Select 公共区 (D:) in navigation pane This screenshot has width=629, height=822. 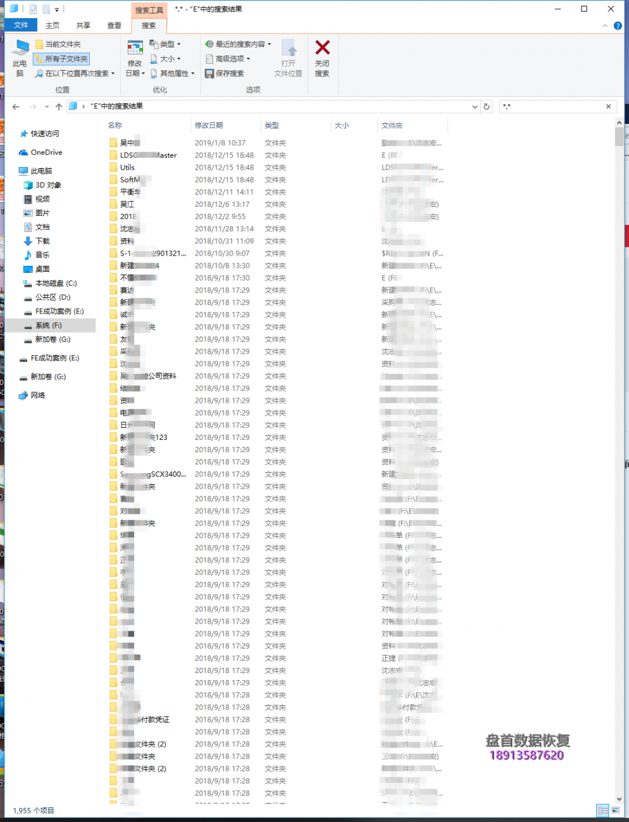[53, 297]
